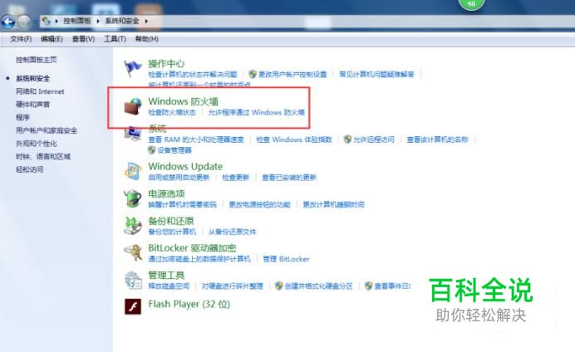Click 通过加密磁盘上的数据保护计算机 link
This screenshot has height=352, width=575.
tap(199, 259)
